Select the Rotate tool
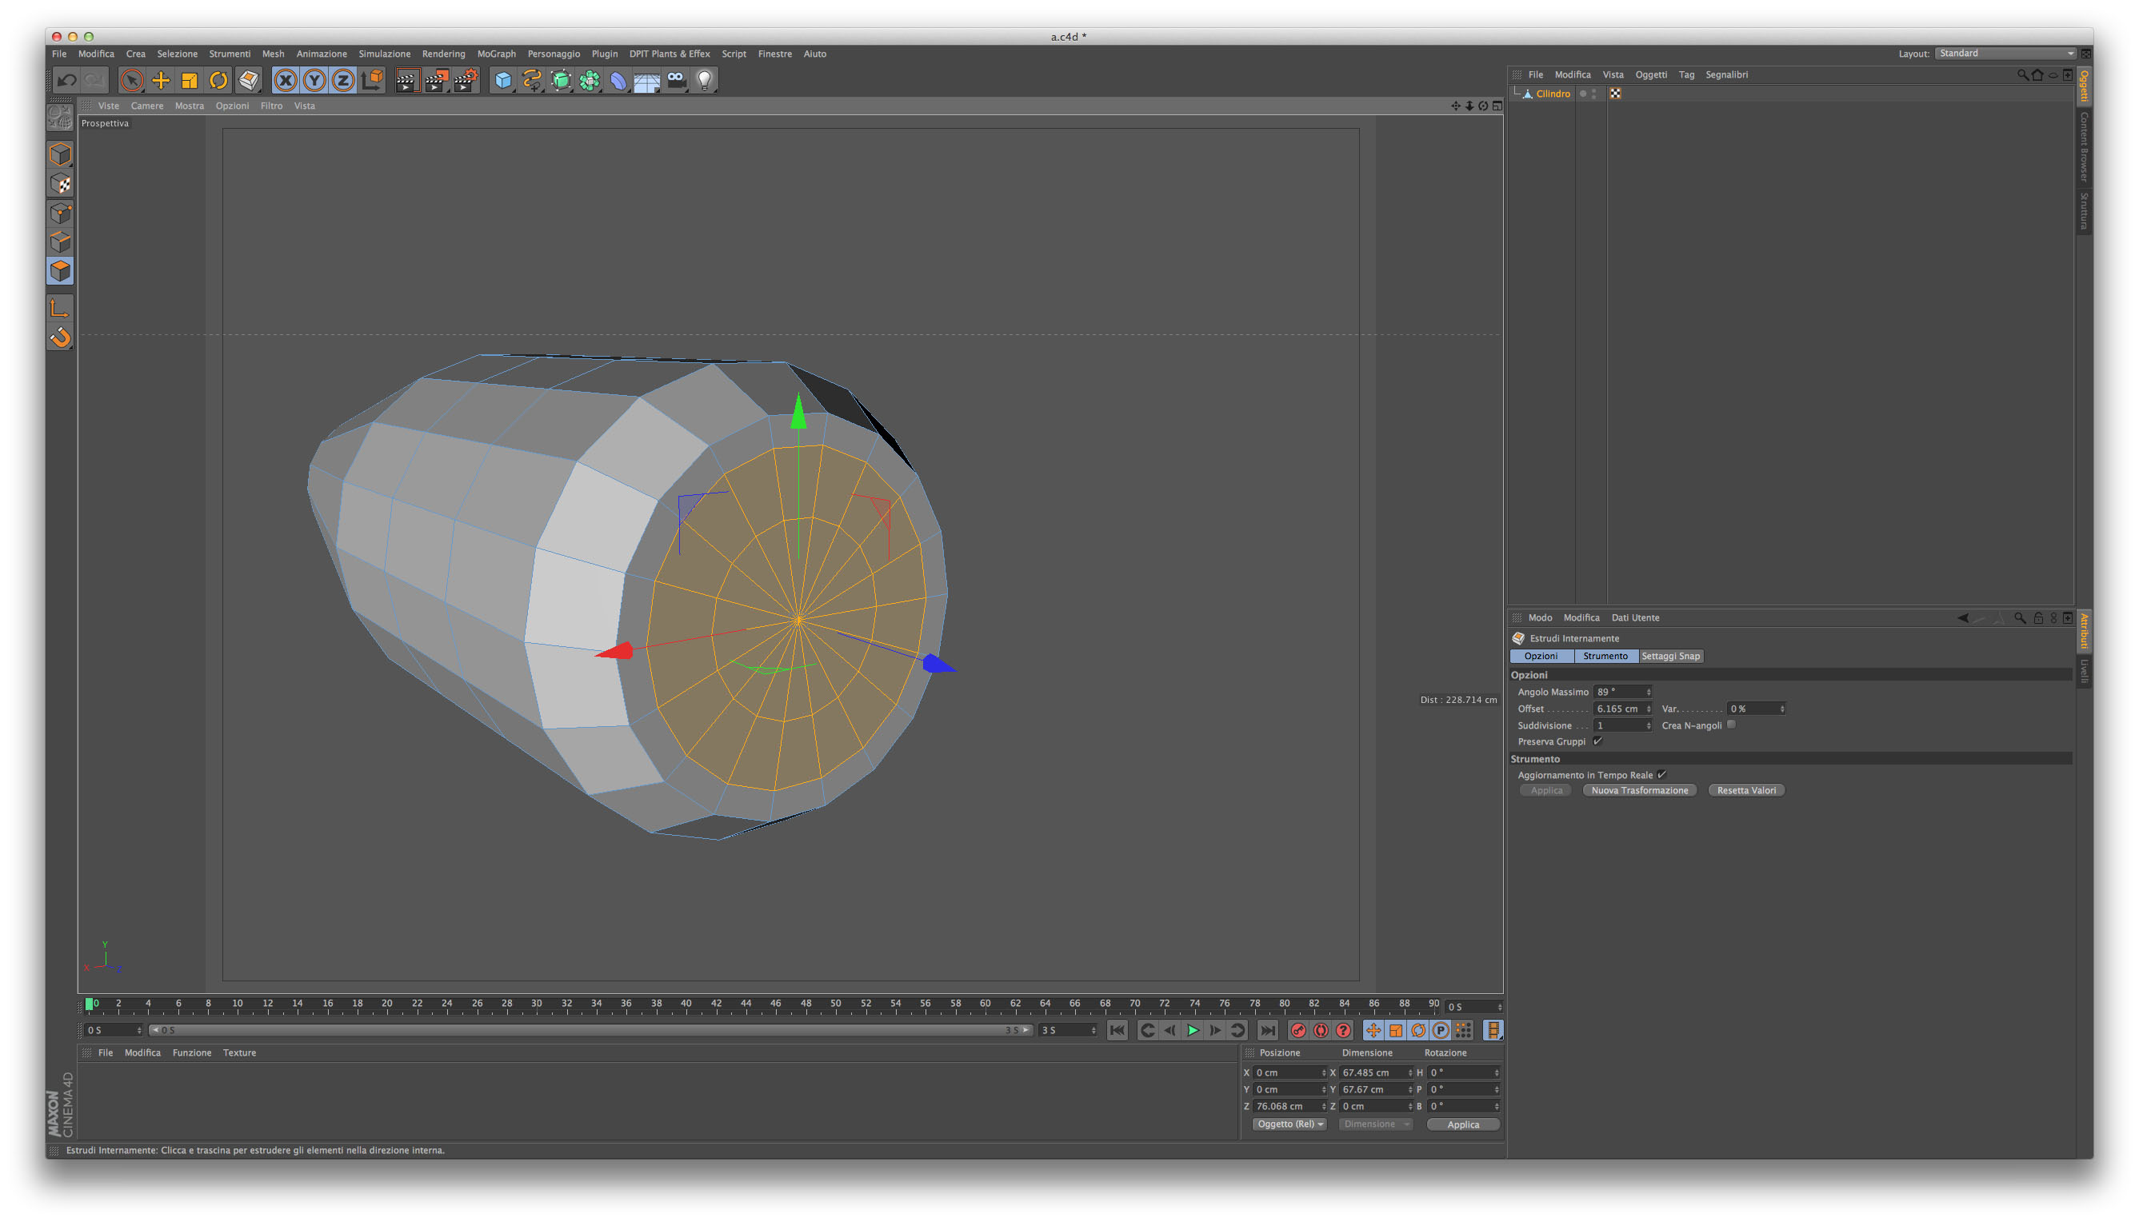 pyautogui.click(x=218, y=81)
